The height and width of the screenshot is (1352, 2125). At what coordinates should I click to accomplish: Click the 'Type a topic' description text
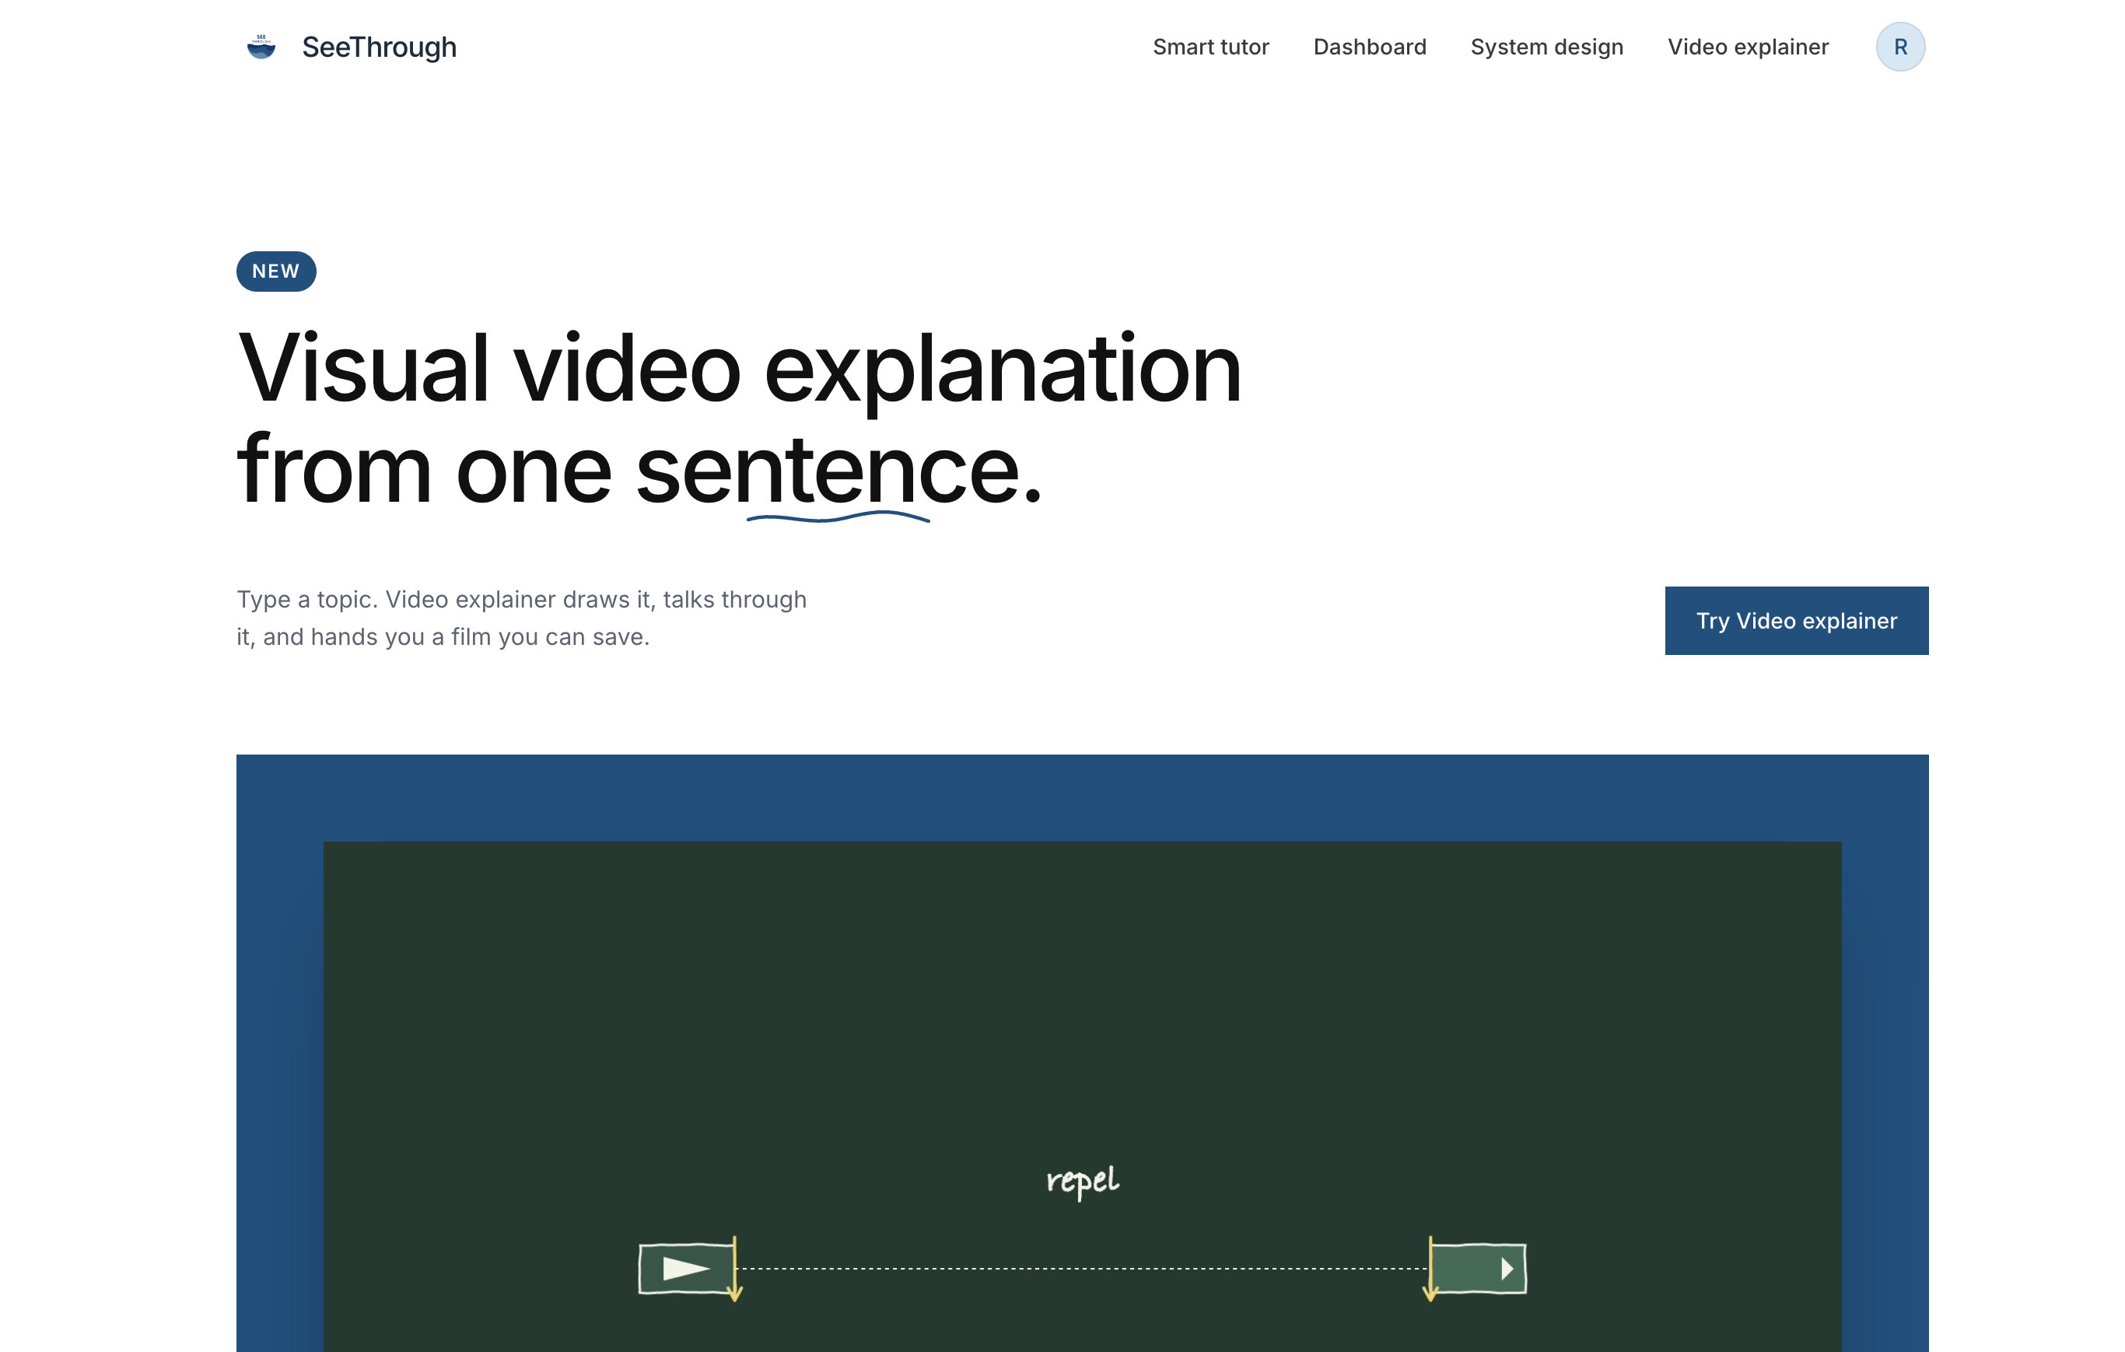[522, 618]
